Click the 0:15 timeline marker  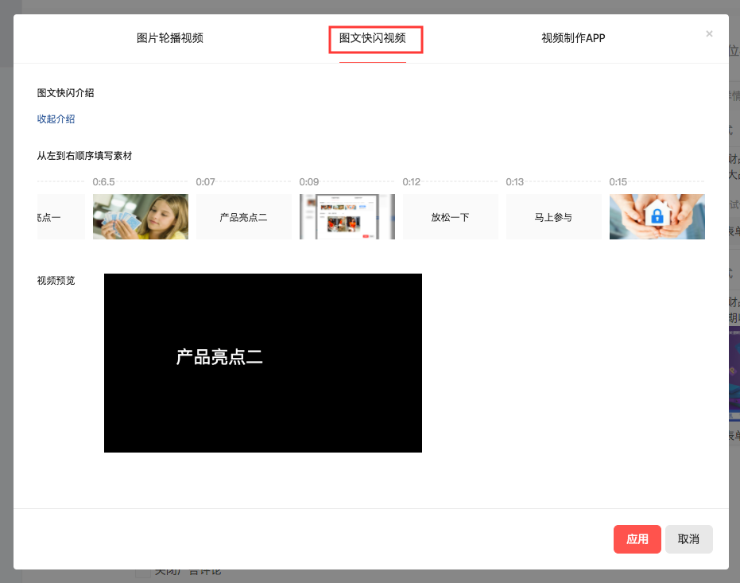(618, 182)
